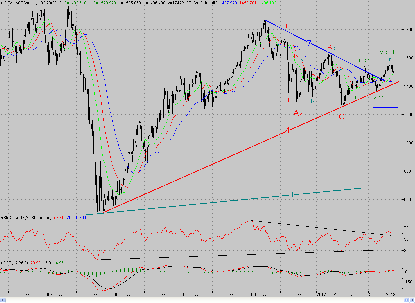Select the blue trendline label 7
The height and width of the screenshot is (303, 415).
pos(309,43)
